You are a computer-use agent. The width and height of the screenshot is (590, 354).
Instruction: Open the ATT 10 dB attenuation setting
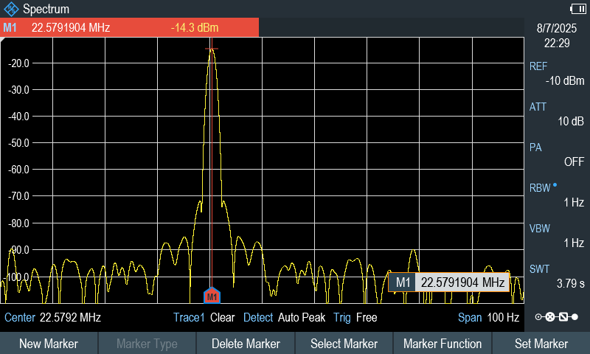click(557, 114)
